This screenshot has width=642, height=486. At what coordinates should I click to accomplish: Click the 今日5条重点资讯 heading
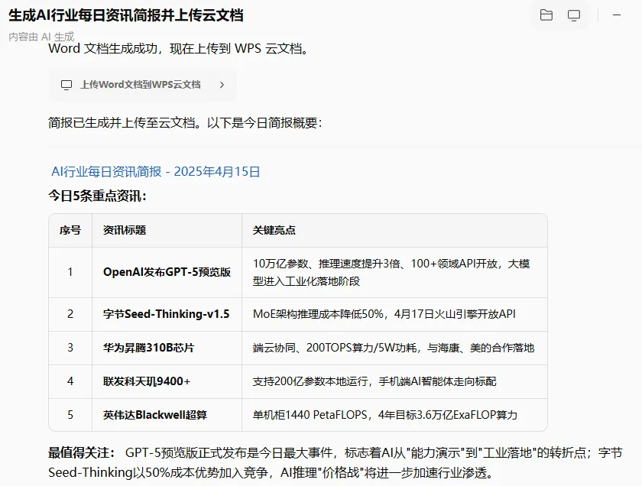tap(97, 196)
